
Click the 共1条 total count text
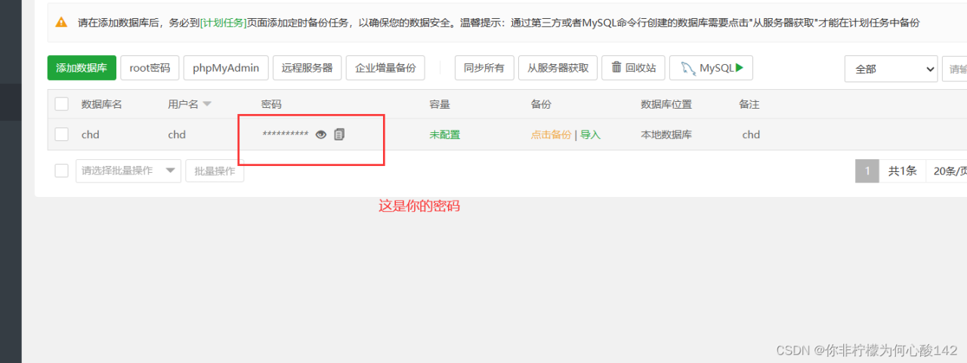(902, 171)
